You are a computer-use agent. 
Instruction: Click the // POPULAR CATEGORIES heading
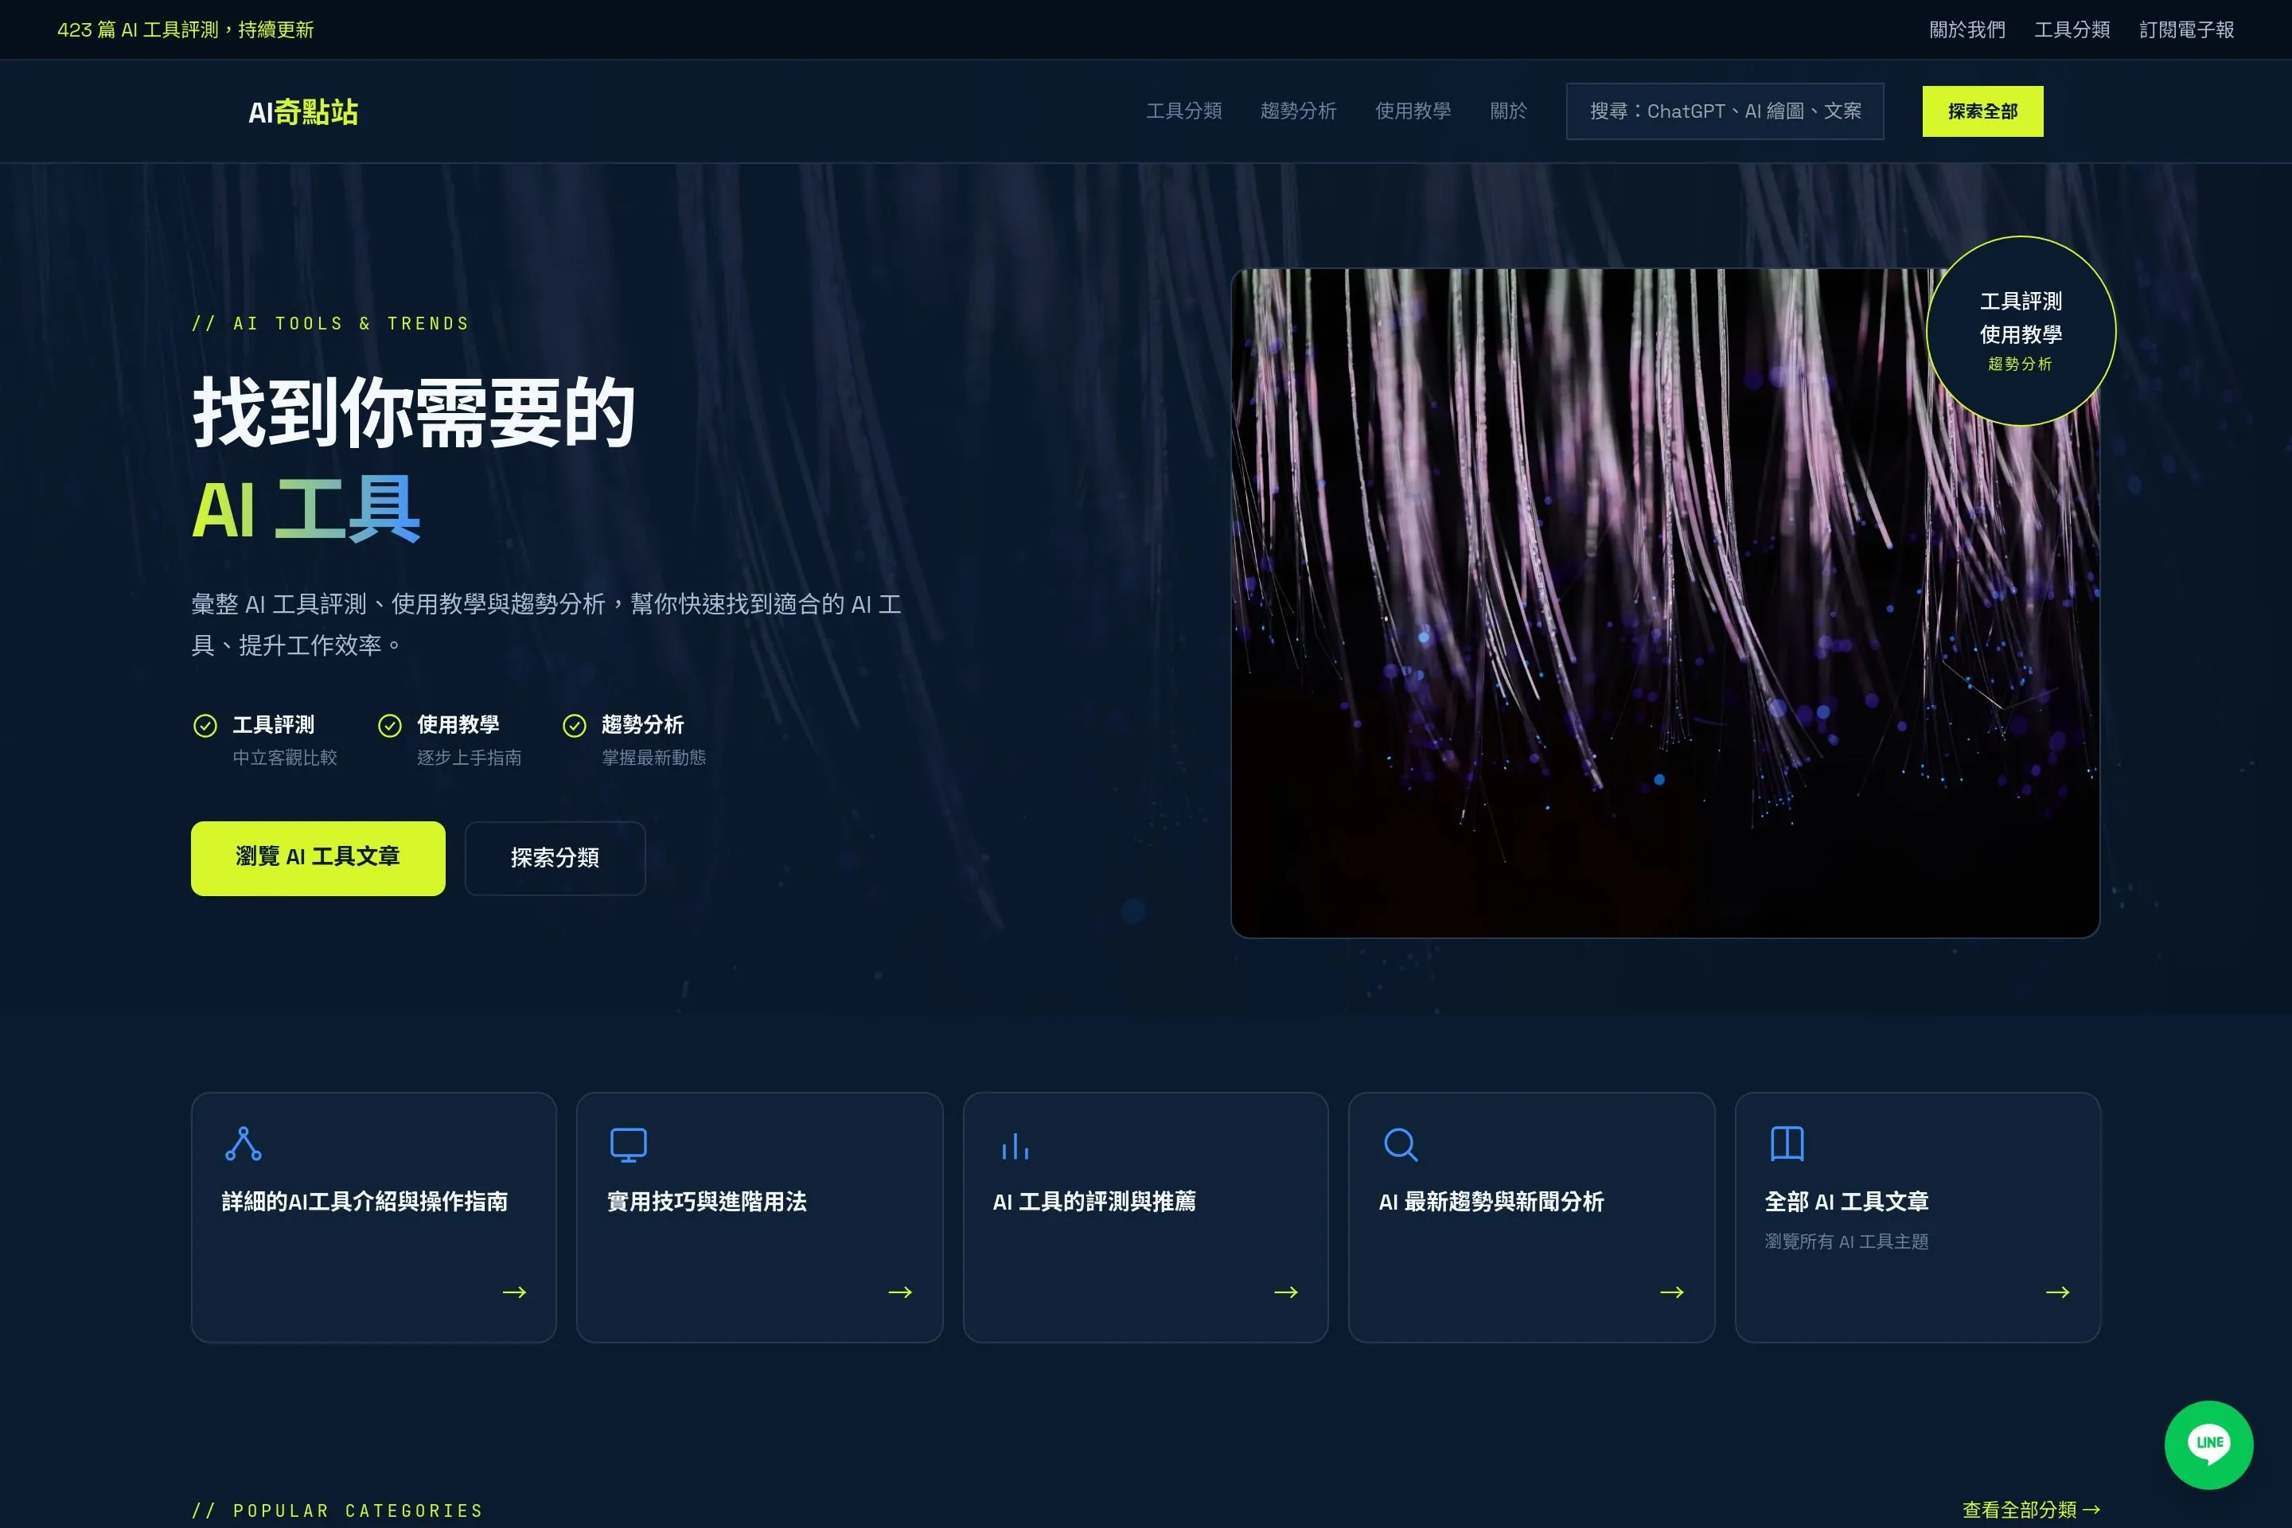point(337,1510)
